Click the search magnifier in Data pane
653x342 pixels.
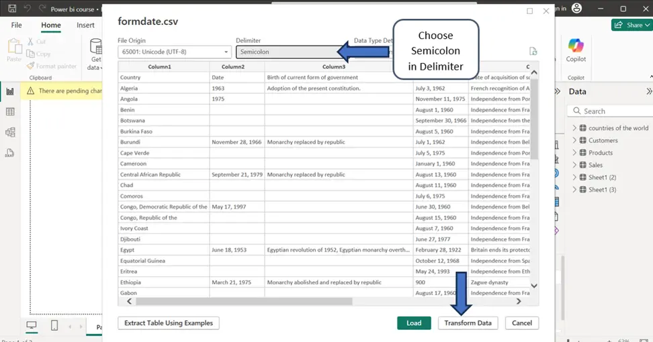(577, 111)
